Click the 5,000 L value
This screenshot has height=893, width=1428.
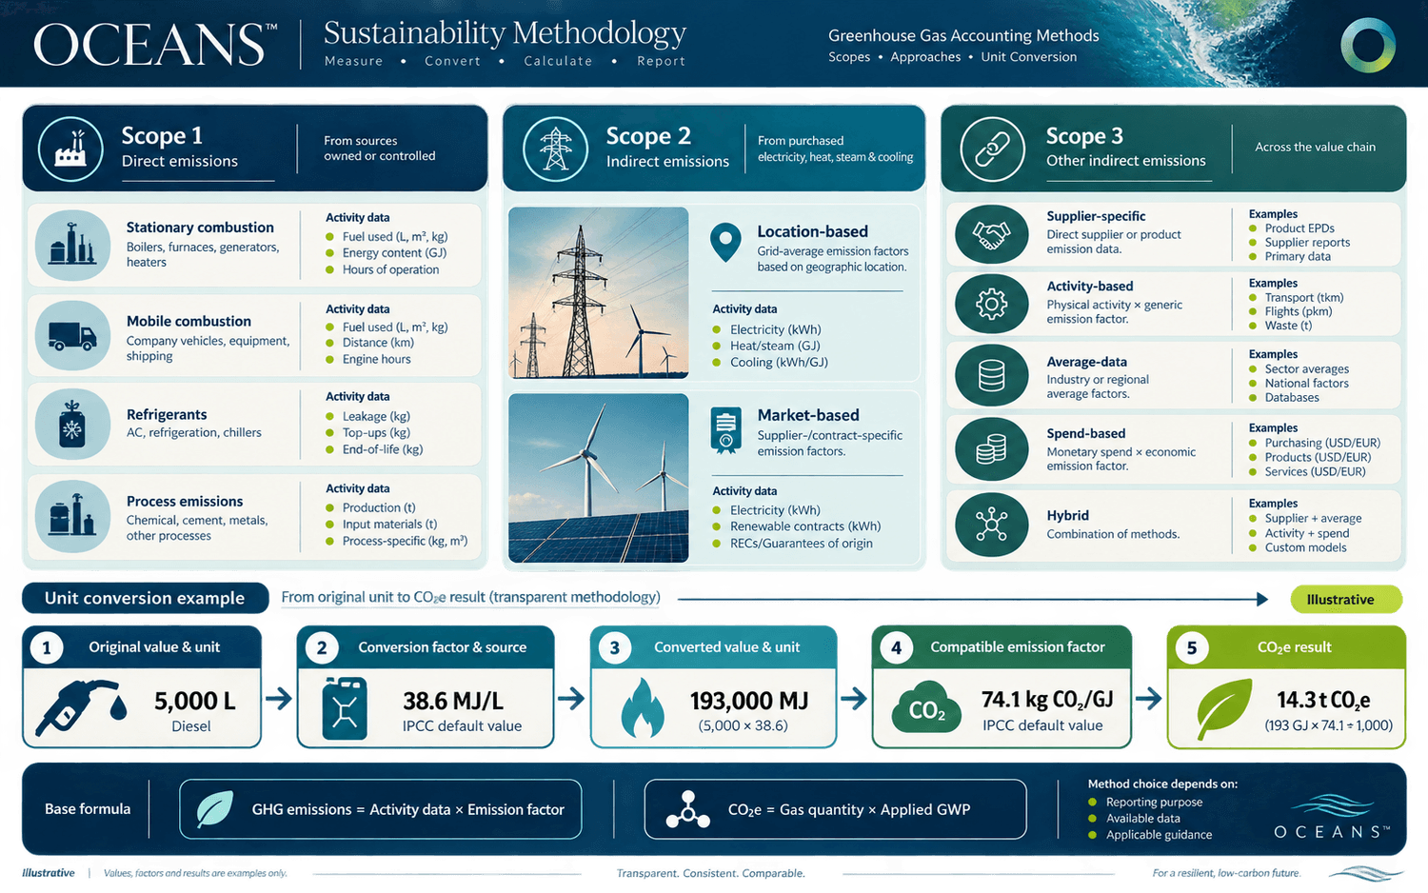pos(195,702)
